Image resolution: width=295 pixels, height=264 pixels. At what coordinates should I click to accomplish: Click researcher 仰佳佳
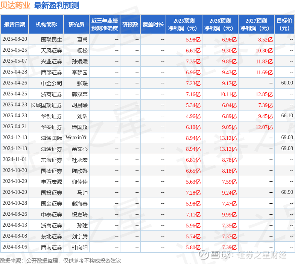click(80, 182)
